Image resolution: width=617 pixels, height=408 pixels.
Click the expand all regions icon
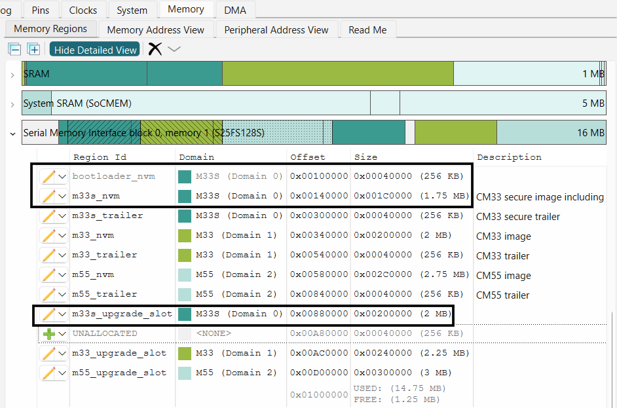coord(33,50)
